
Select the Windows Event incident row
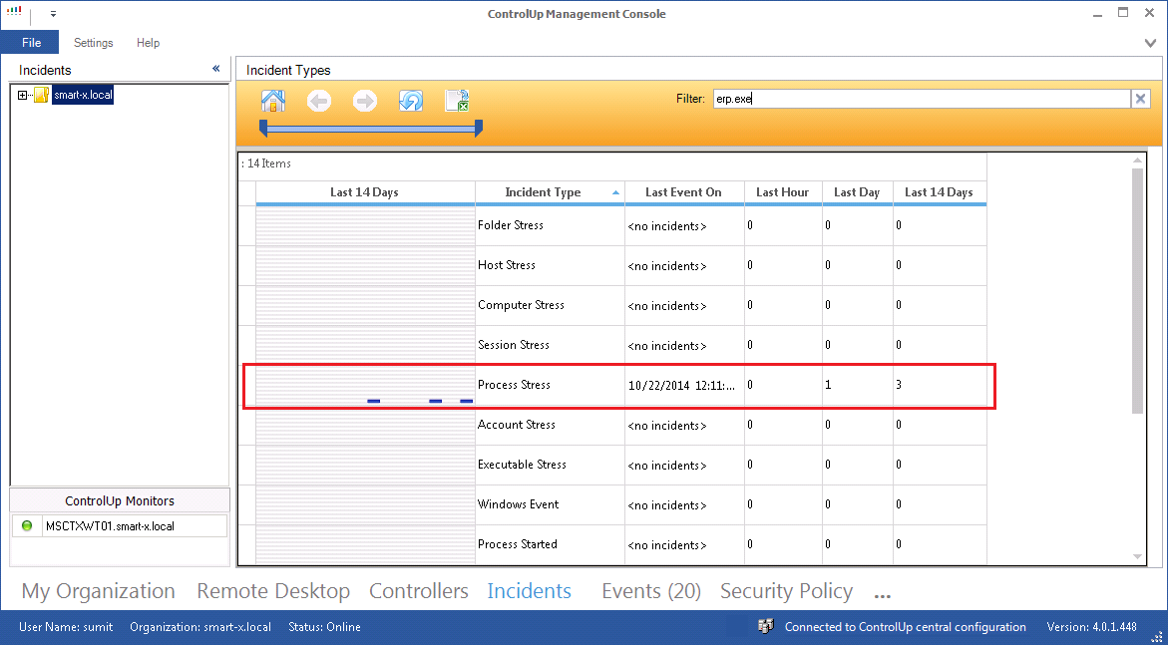coord(613,505)
